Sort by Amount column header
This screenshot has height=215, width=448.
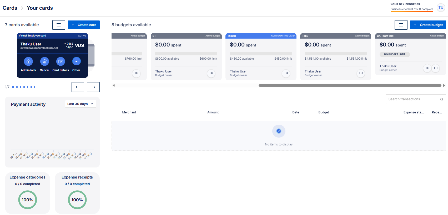(213, 112)
